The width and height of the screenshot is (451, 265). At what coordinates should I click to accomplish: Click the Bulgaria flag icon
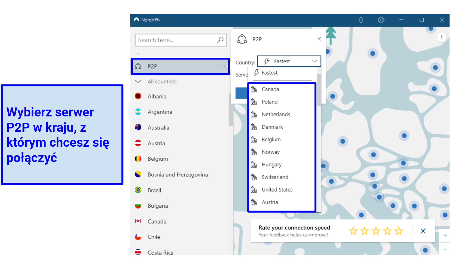(138, 205)
